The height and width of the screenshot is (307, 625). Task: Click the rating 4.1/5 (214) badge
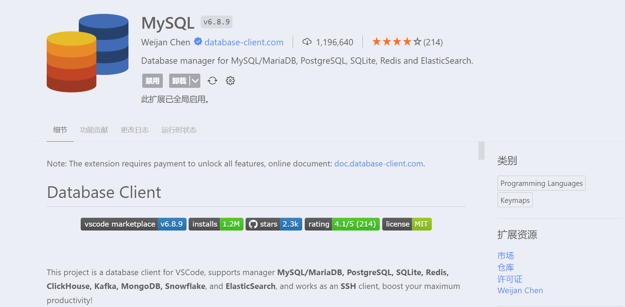coord(342,224)
